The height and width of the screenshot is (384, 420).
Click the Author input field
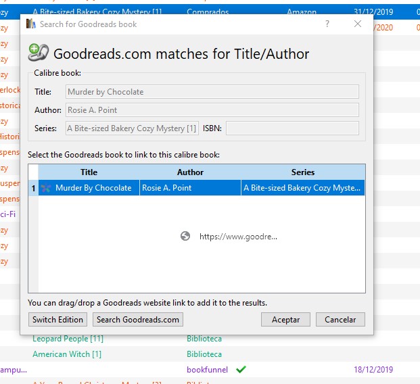pos(212,110)
